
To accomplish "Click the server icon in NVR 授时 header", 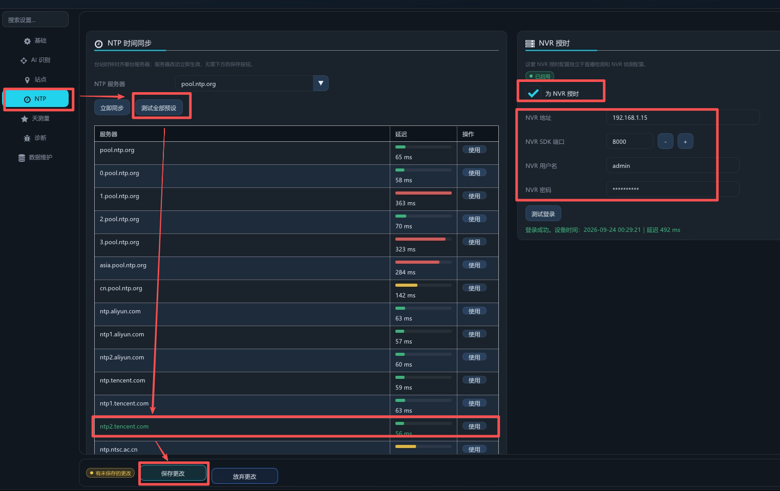I will (x=530, y=44).
